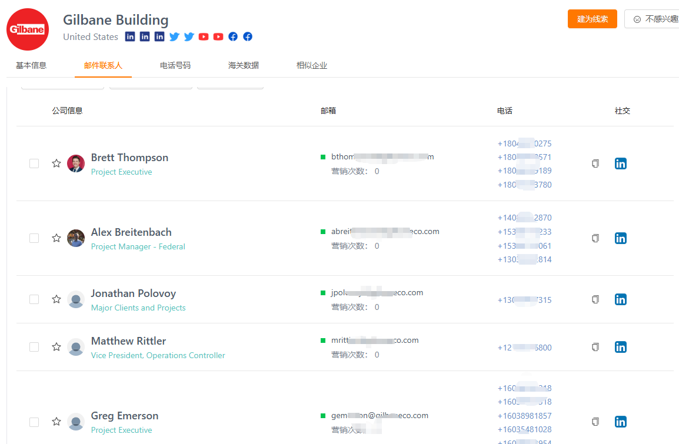
Task: Open the third LinkedIn icon in header
Action: [x=159, y=37]
